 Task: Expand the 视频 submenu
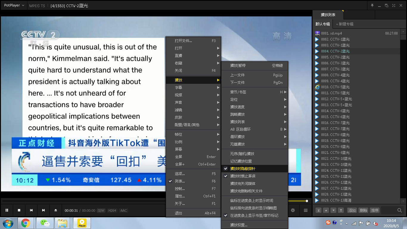[193, 95]
